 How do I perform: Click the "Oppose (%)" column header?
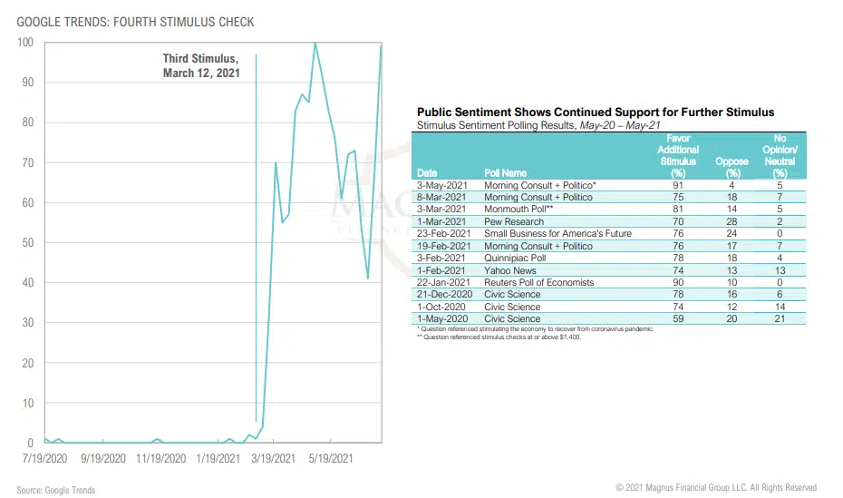click(x=732, y=166)
